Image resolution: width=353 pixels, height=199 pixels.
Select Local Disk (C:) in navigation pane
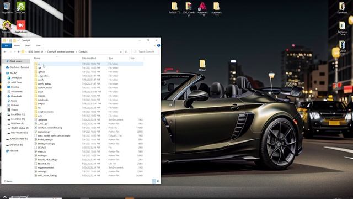(x=18, y=114)
